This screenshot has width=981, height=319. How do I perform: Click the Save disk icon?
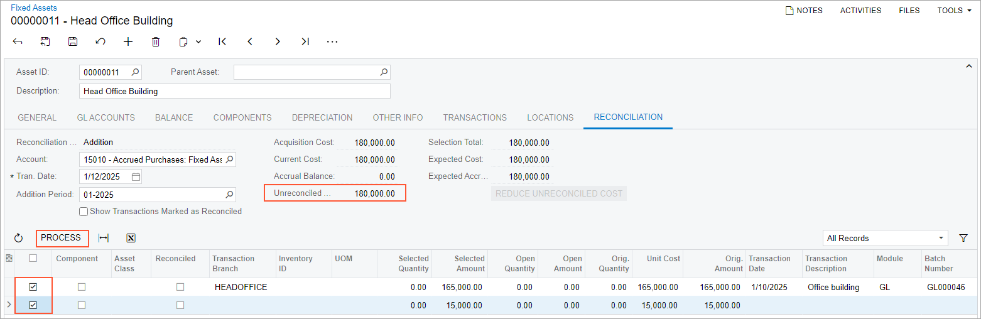73,41
